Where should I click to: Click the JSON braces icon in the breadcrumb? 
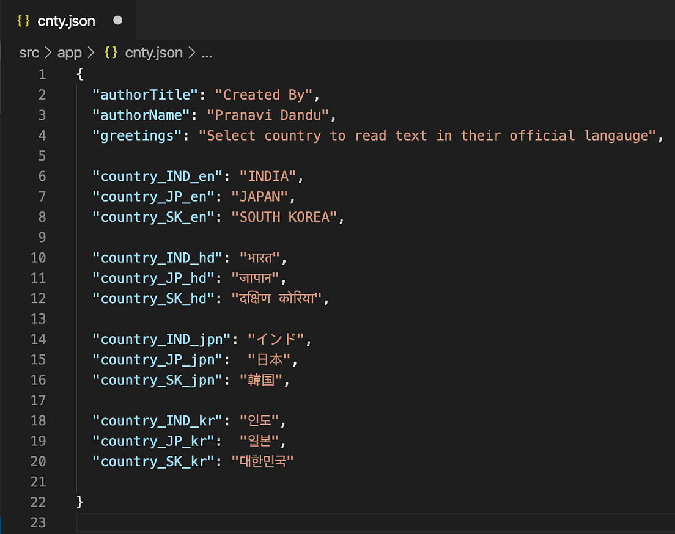point(111,53)
